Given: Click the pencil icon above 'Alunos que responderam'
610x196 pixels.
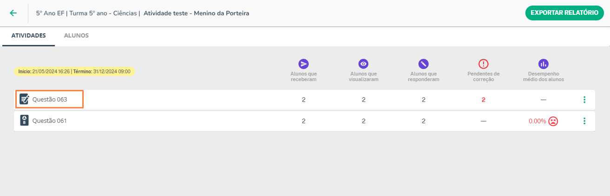Looking at the screenshot, I should click(424, 64).
